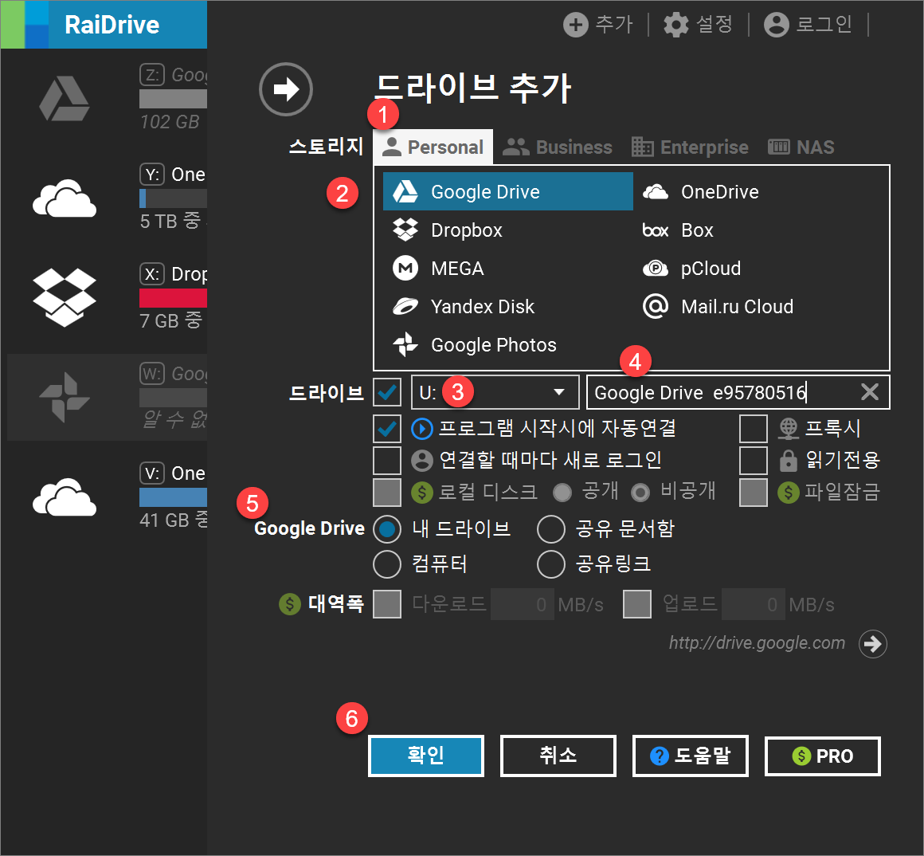924x856 pixels.
Task: Toggle the upload bandwidth limit checkbox
Action: point(637,604)
